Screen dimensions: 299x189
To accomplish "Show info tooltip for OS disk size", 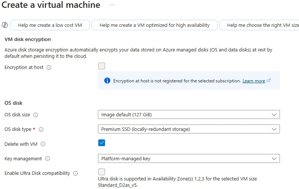I will pyautogui.click(x=36, y=115).
